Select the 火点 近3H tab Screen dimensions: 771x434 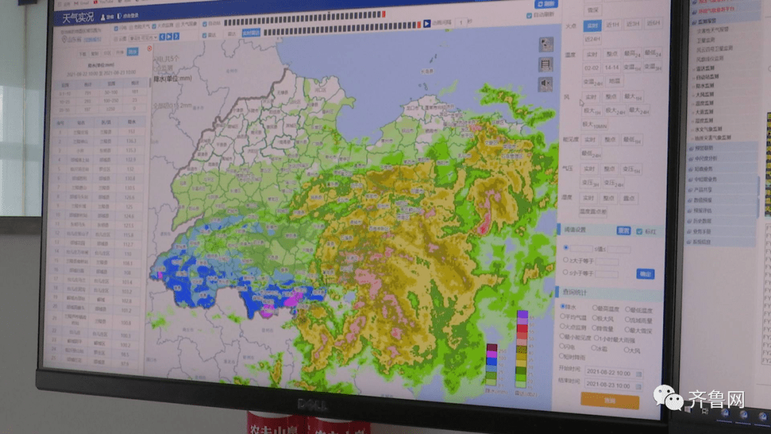pos(633,24)
